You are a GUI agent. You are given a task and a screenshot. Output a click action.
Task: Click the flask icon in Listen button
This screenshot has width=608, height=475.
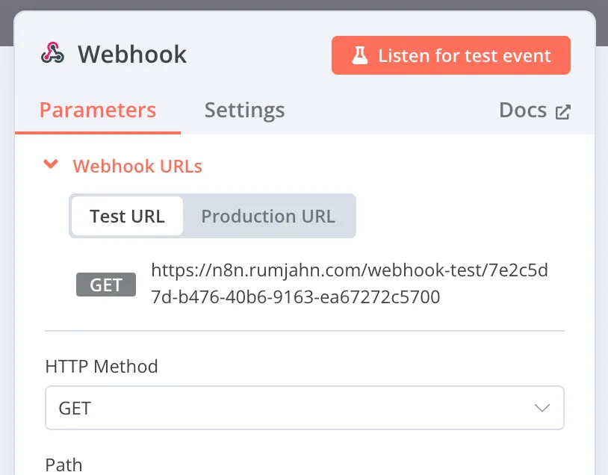click(x=360, y=56)
